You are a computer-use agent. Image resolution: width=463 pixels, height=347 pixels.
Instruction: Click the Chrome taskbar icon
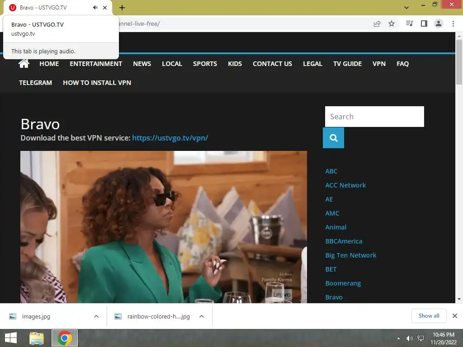65,338
